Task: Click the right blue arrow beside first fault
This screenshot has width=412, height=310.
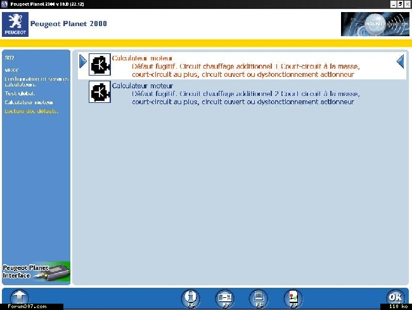Action: tap(400, 61)
